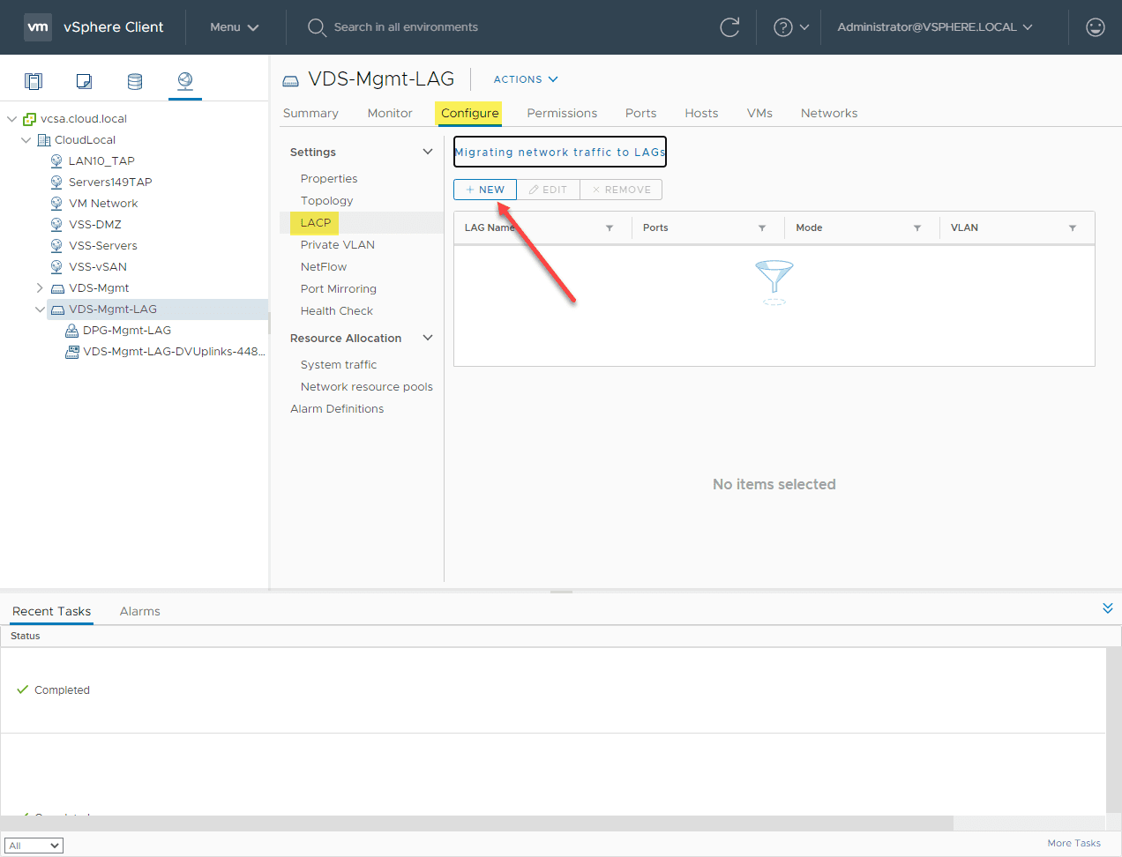
Task: Open Private VLAN settings
Action: (338, 244)
